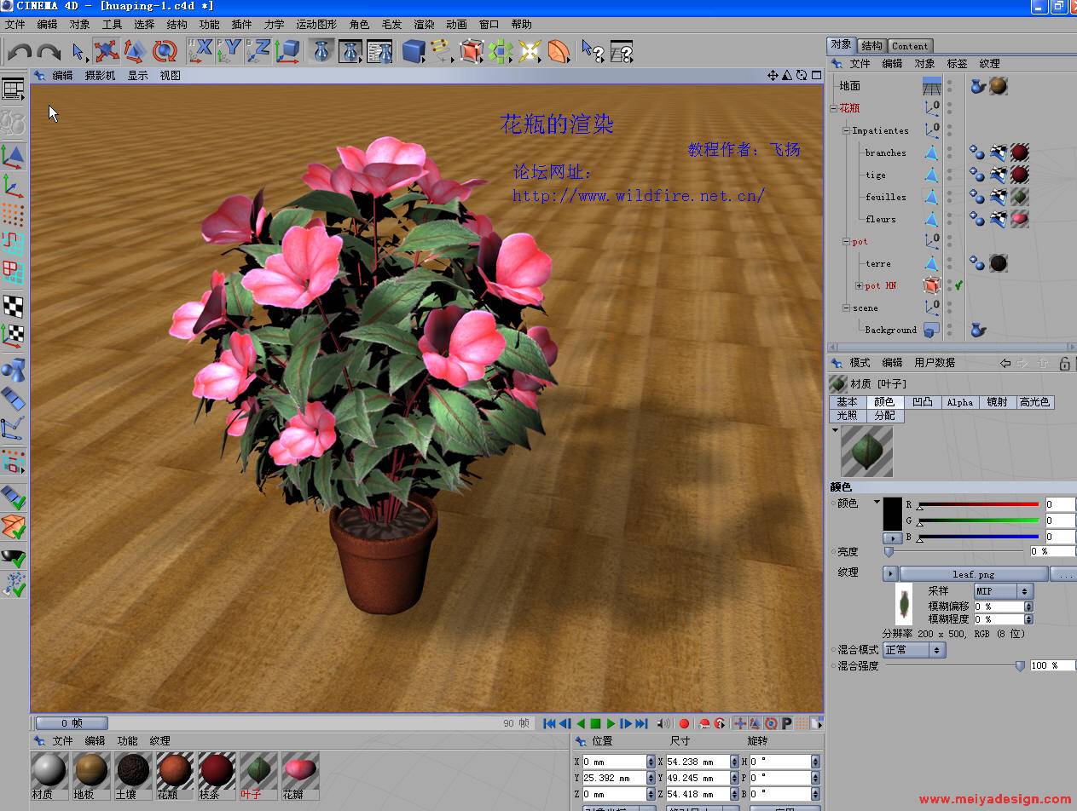Switch to the 结构 tab
The image size is (1077, 811).
pyautogui.click(x=871, y=46)
